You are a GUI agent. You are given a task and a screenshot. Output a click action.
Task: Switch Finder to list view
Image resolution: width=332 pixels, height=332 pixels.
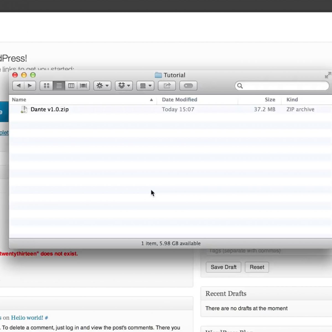point(59,86)
